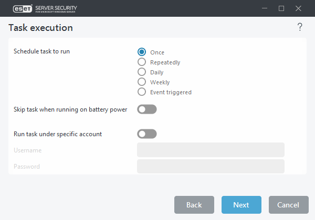Focus the Password input field

coord(211,167)
